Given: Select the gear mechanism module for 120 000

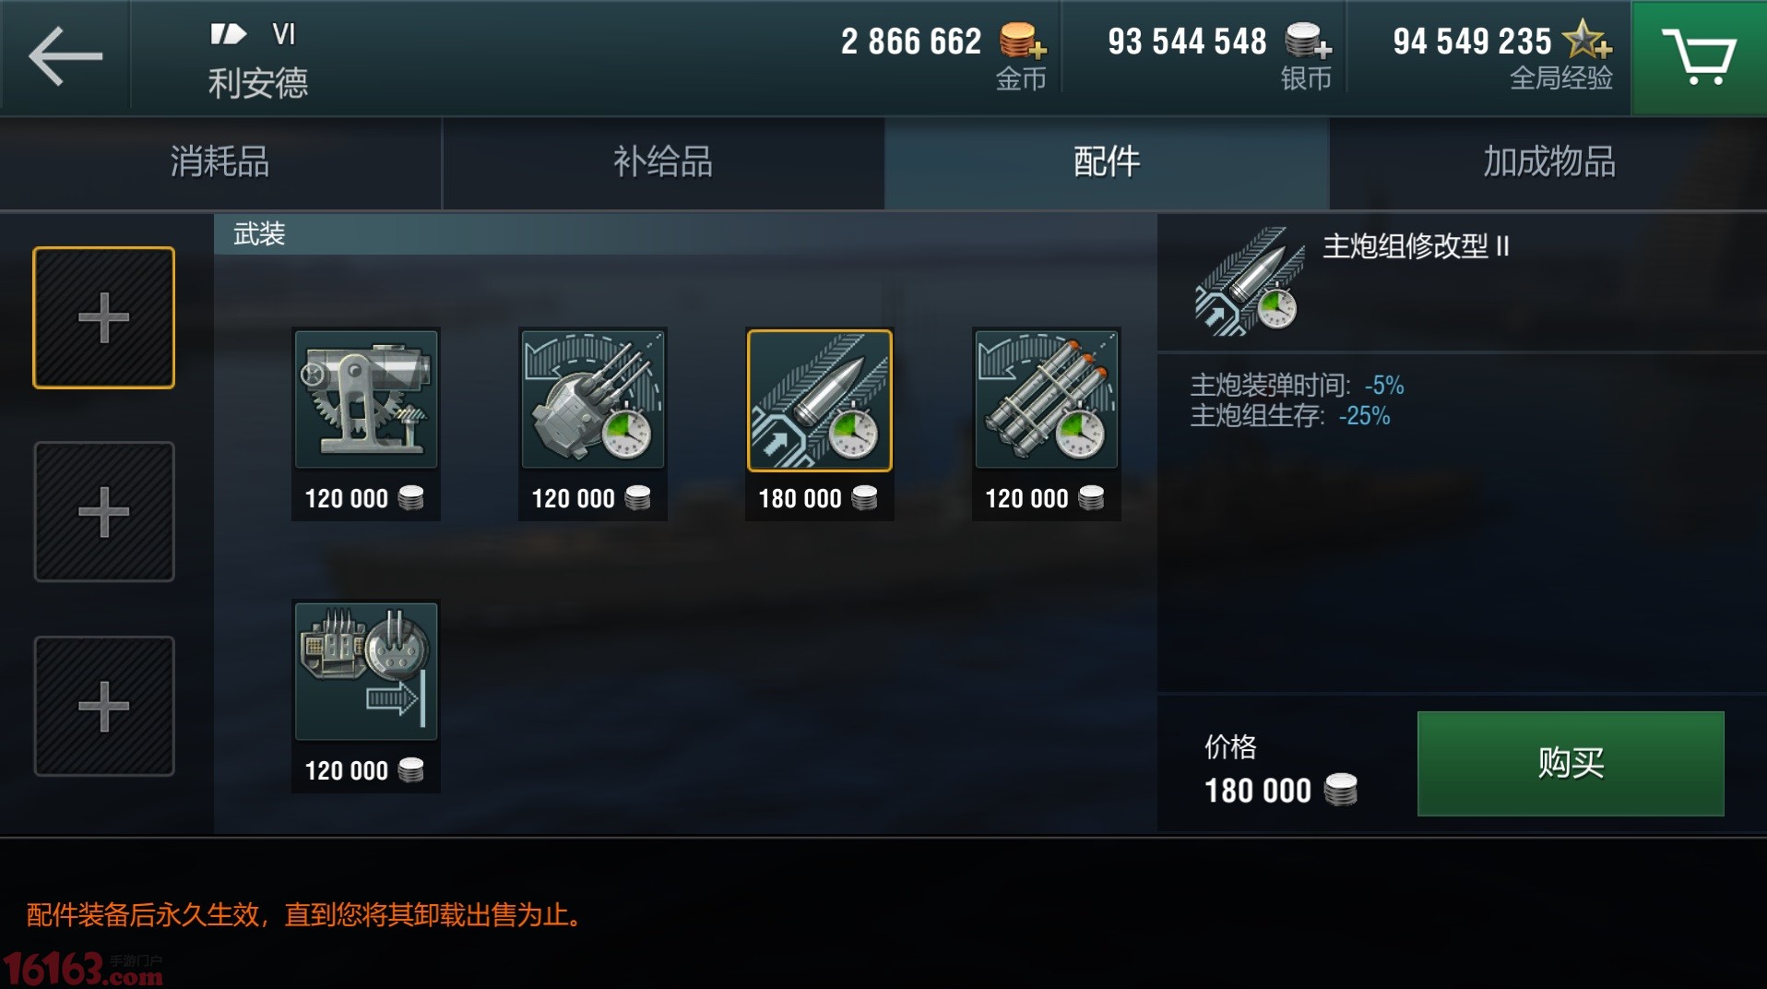Looking at the screenshot, I should [x=366, y=423].
